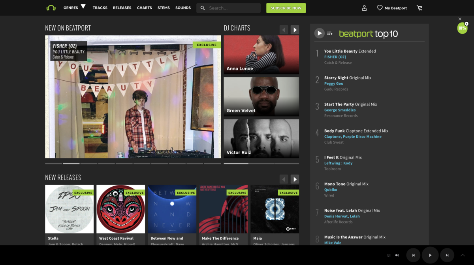Expand the bottom player panel
This screenshot has width=474, height=265.
pyautogui.click(x=463, y=255)
